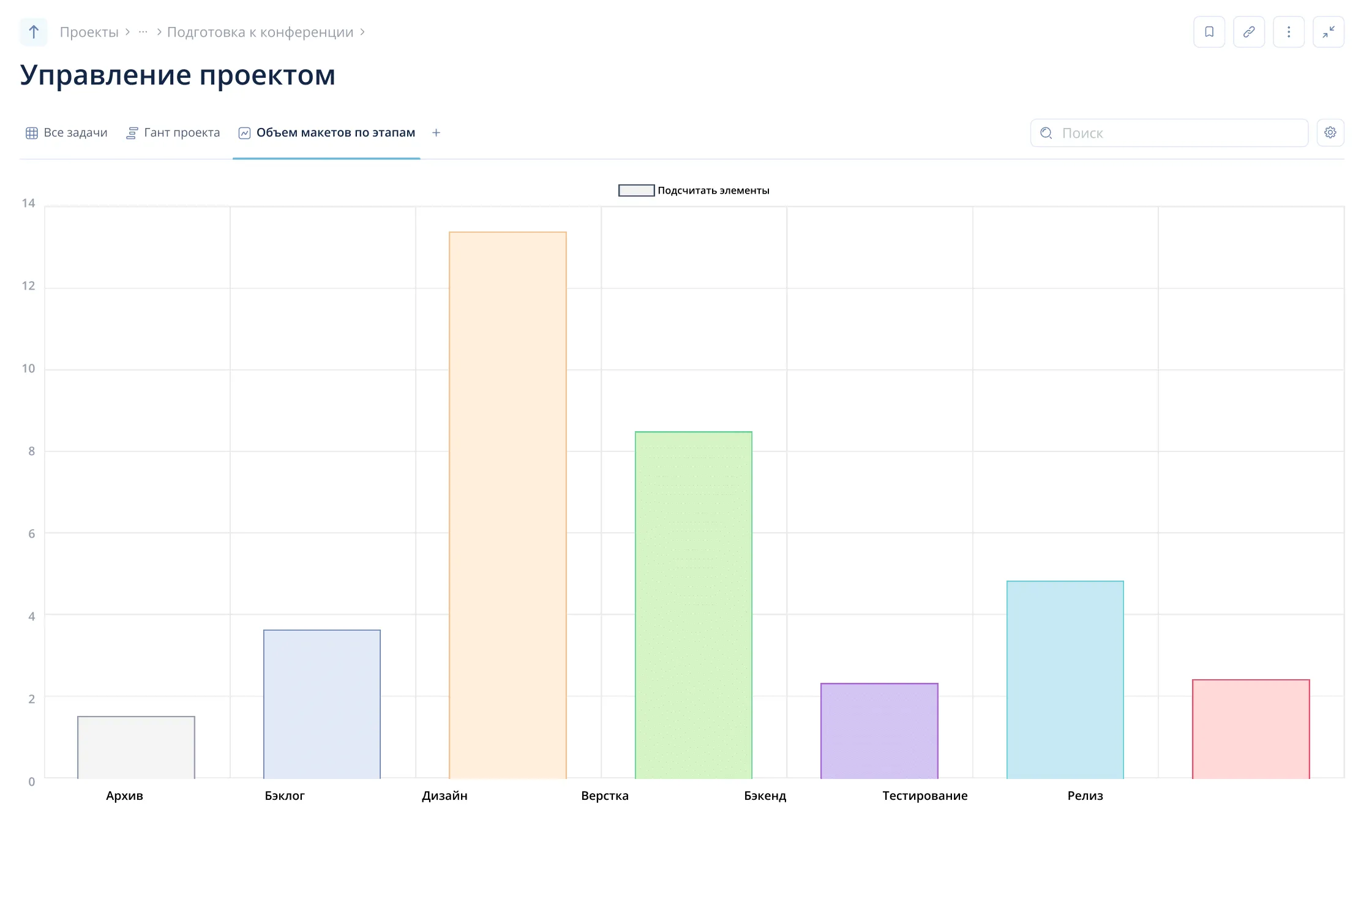Switch to the Гант проекта tab
1361x907 pixels.
tap(173, 133)
